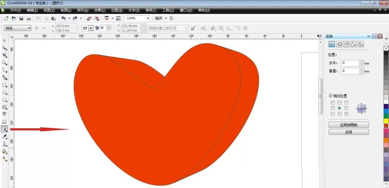
Task: Select the Table tool
Action: (4, 122)
